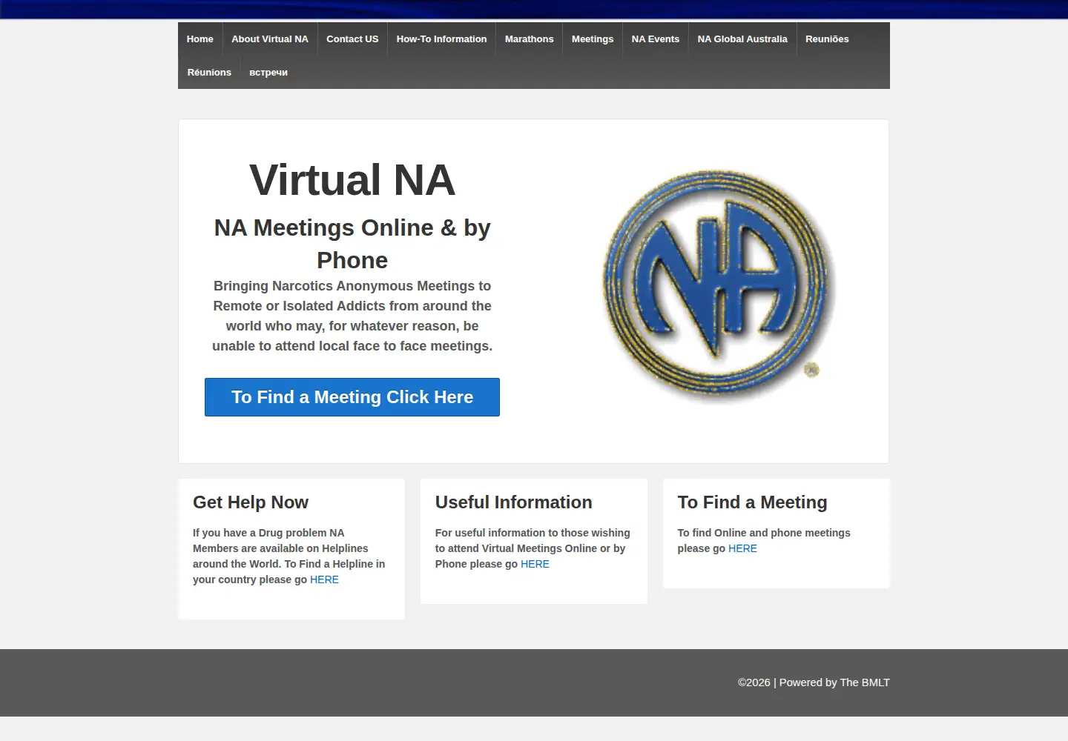Viewport: 1068px width, 741px height.
Task: Open the Home menu item
Action: (200, 39)
